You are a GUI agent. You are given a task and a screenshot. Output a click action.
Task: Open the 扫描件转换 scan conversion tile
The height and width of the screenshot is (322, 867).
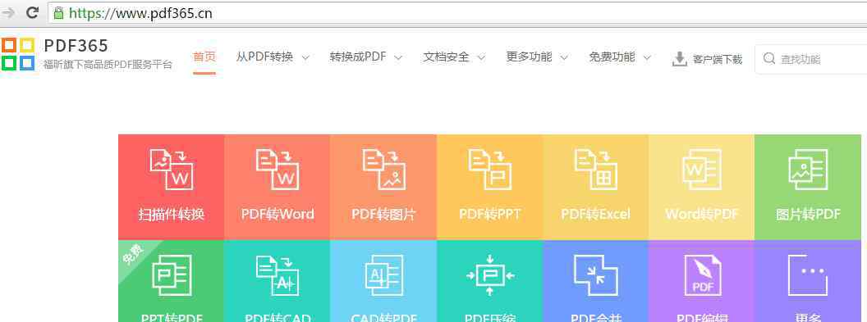click(x=171, y=187)
